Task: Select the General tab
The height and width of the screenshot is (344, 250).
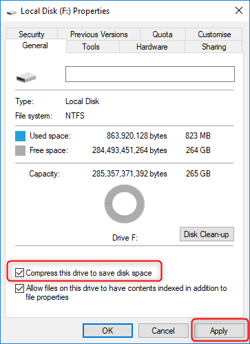Action: (x=35, y=45)
